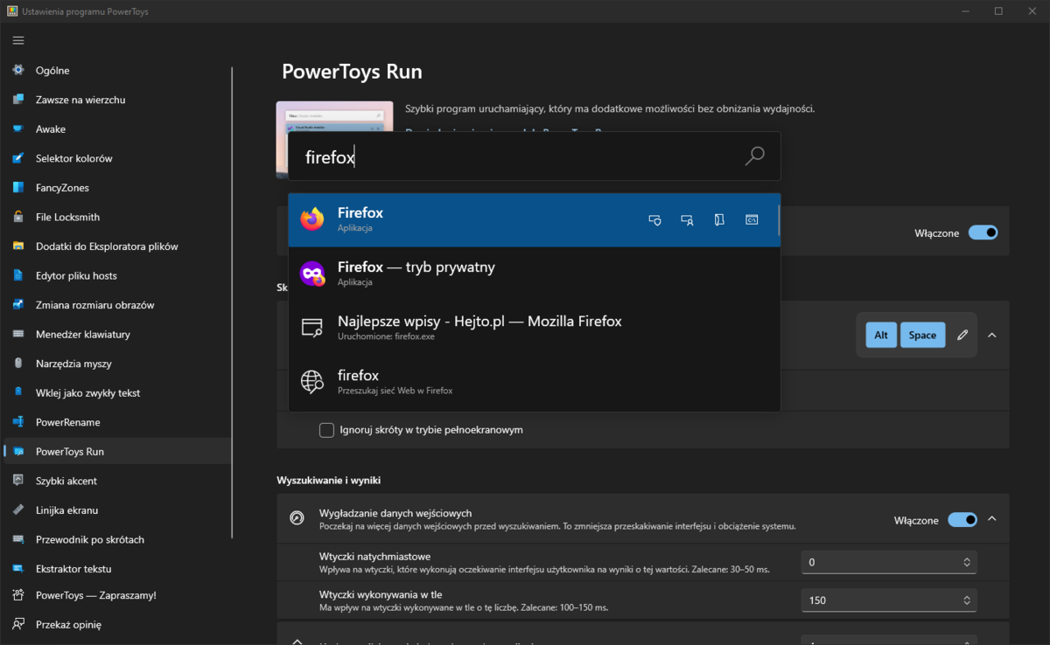The height and width of the screenshot is (645, 1050).
Task: Collapse the Wygładzanie danych wejściowych chevron
Action: coord(991,519)
